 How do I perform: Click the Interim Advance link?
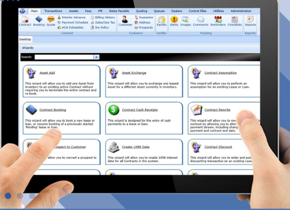[73, 17]
